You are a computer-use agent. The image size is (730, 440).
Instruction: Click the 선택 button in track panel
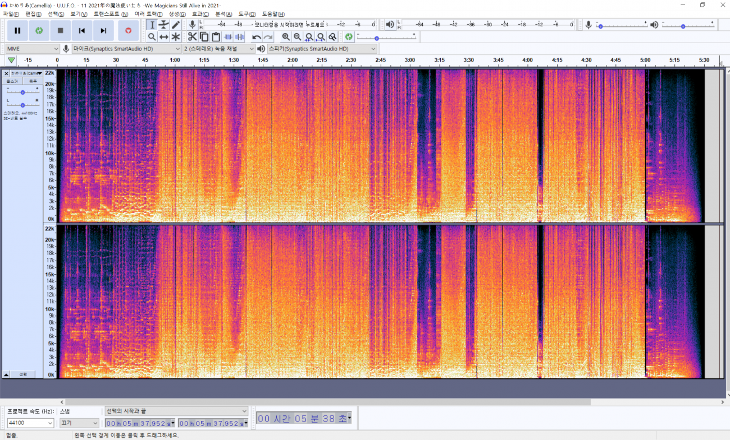(x=23, y=374)
